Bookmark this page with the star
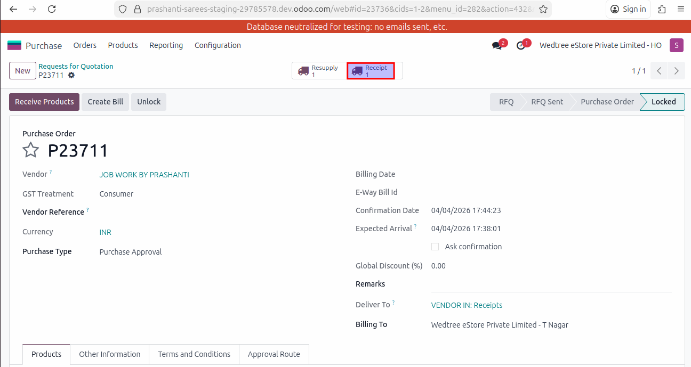Screen dimensions: 691x367 [x=543, y=9]
